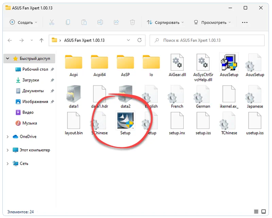Screen dimensions: 272x218
Task: Go up one folder level
Action: point(41,40)
